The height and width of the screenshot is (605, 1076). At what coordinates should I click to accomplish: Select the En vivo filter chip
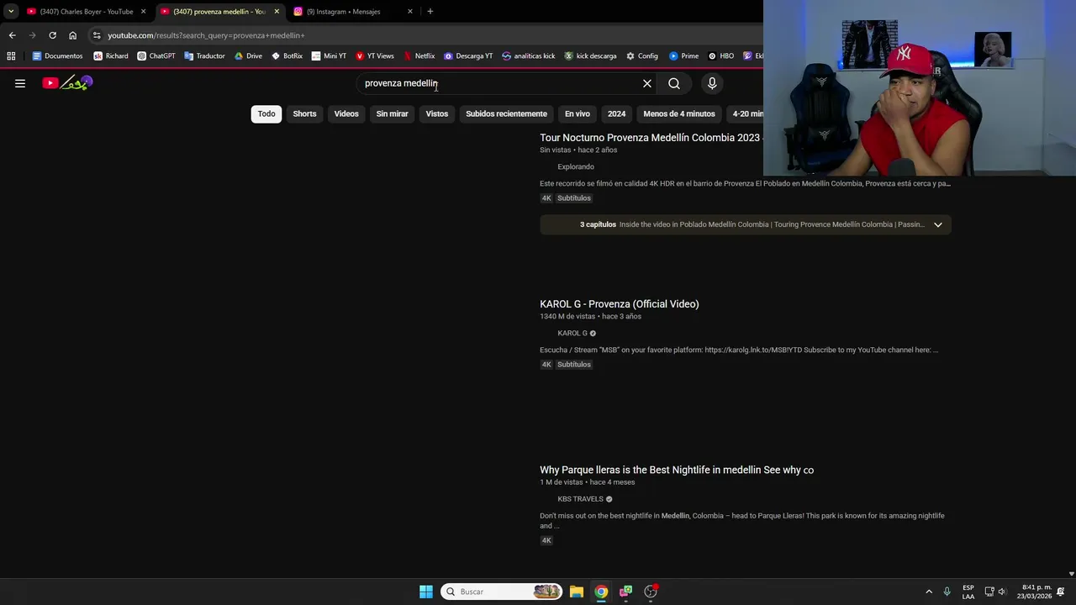pos(578,113)
